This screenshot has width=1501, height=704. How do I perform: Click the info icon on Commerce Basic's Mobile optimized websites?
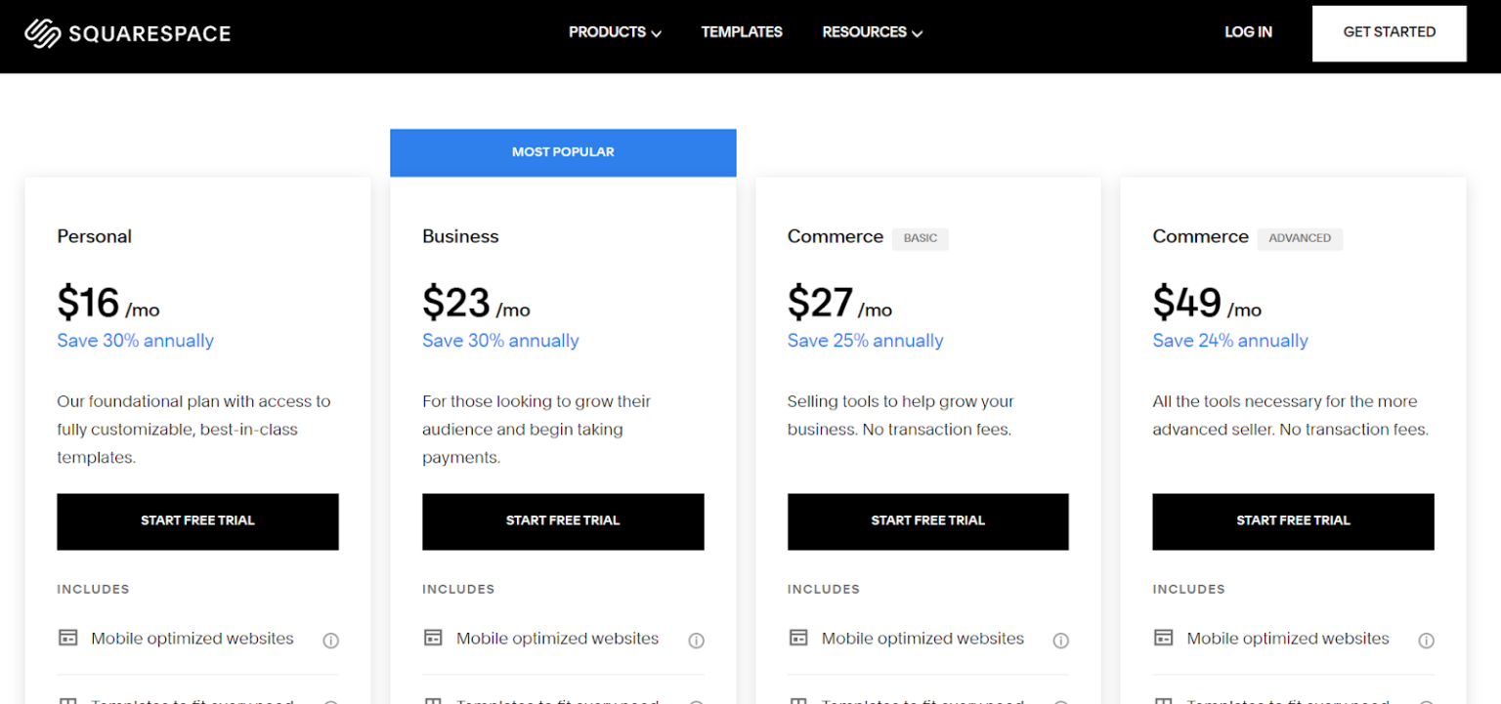click(1061, 641)
